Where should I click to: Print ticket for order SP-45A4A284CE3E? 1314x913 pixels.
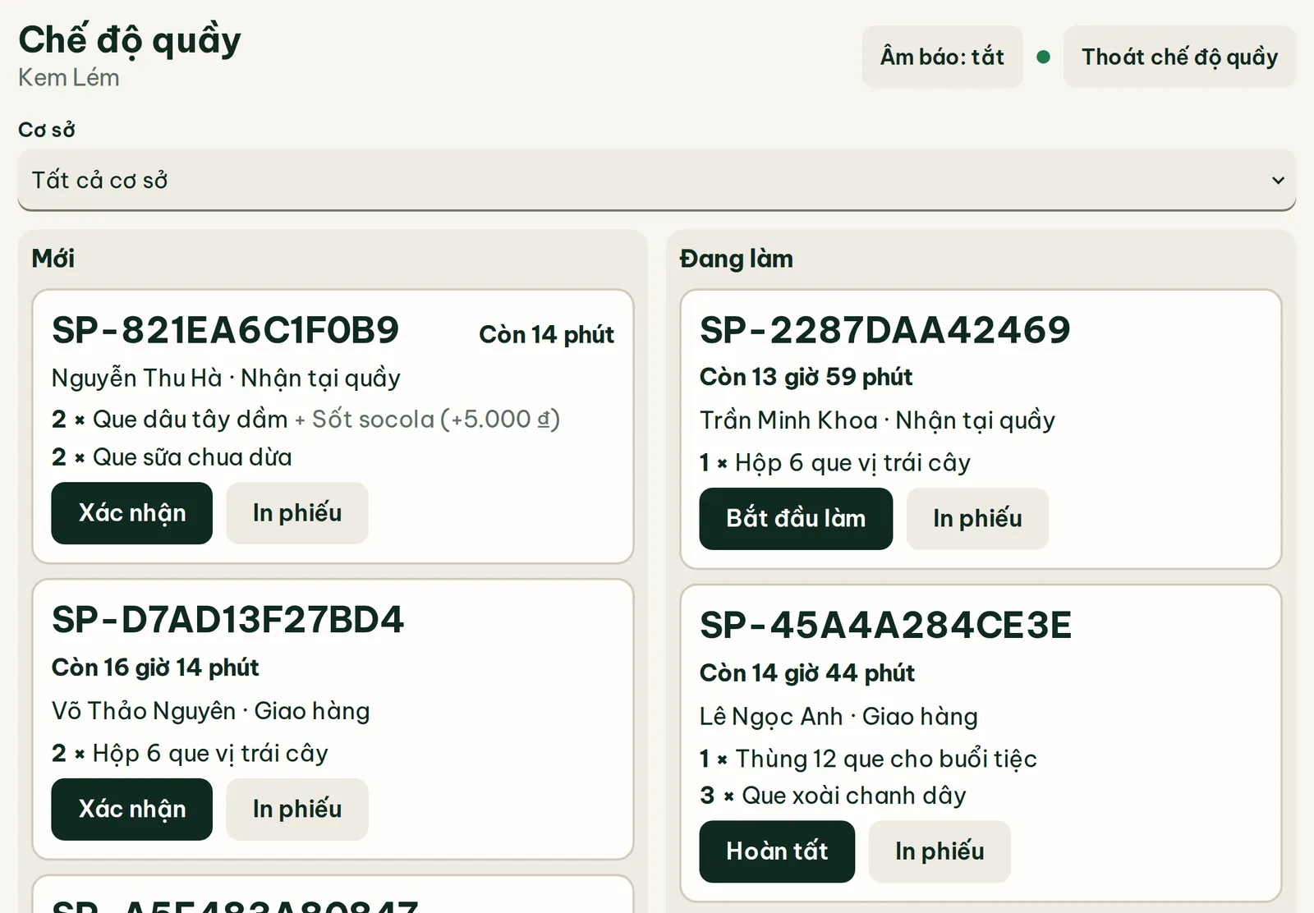coord(940,851)
